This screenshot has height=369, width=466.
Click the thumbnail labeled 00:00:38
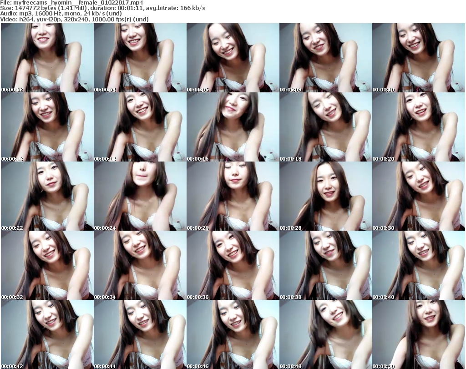tap(325, 265)
